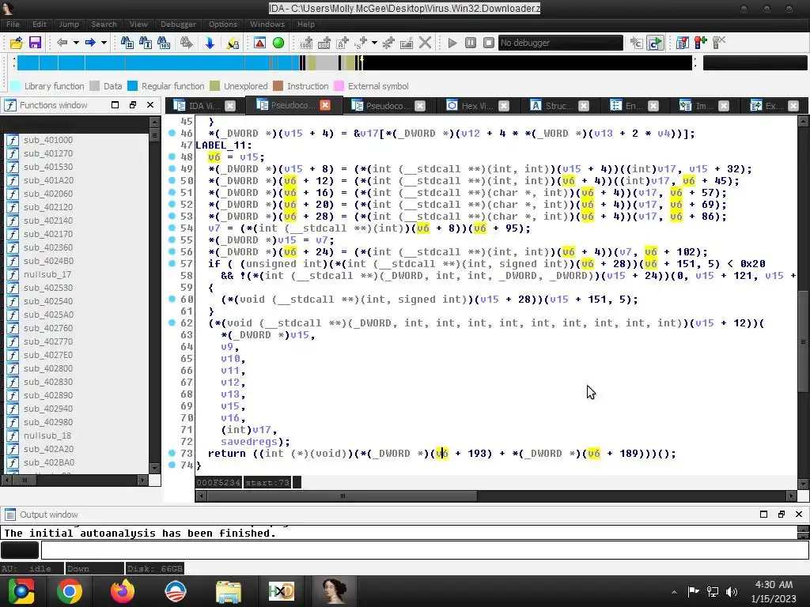The height and width of the screenshot is (607, 810).
Task: Click the convert to code toolbar icon
Action: pyautogui.click(x=306, y=43)
